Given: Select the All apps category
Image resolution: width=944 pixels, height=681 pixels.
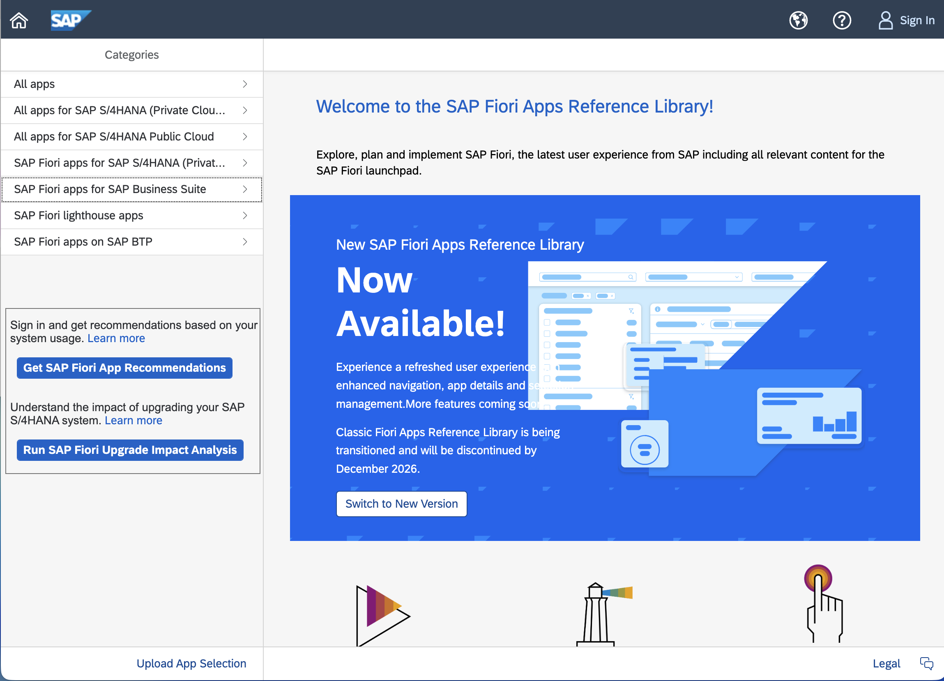Looking at the screenshot, I should 131,84.
